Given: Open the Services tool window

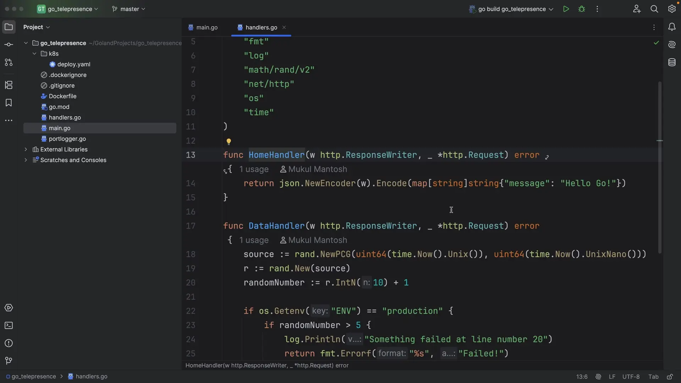Looking at the screenshot, I should (x=9, y=308).
